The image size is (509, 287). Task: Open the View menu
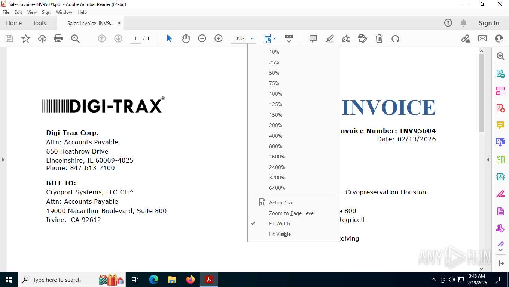point(32,12)
